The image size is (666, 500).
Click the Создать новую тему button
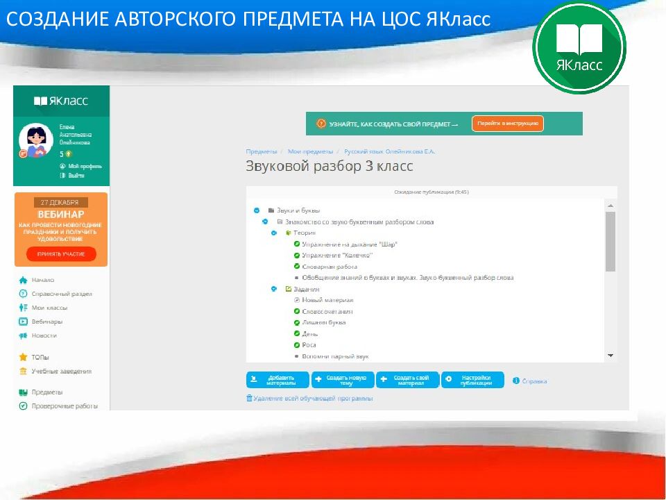343,380
